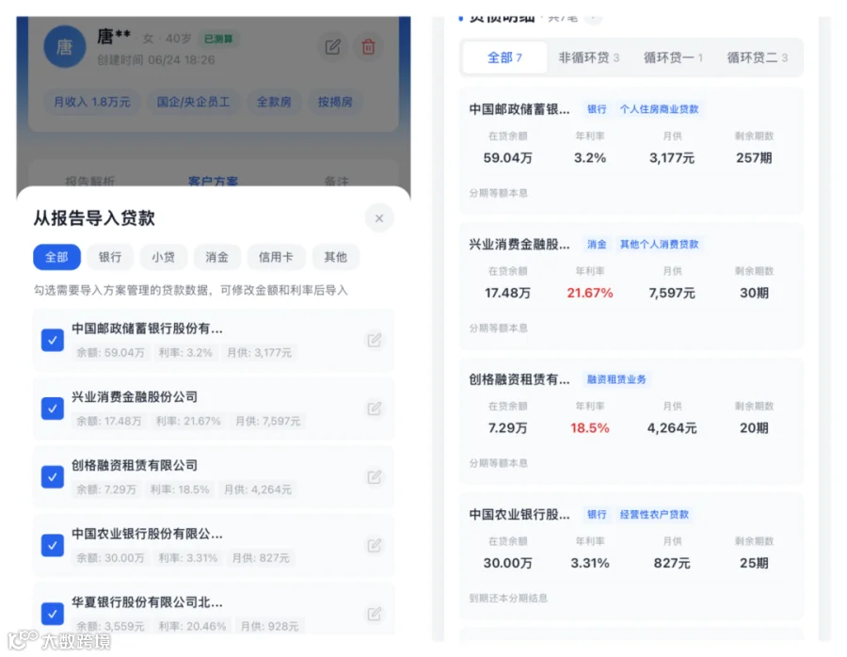Click the 个人住房商业贷款 tag

point(659,109)
